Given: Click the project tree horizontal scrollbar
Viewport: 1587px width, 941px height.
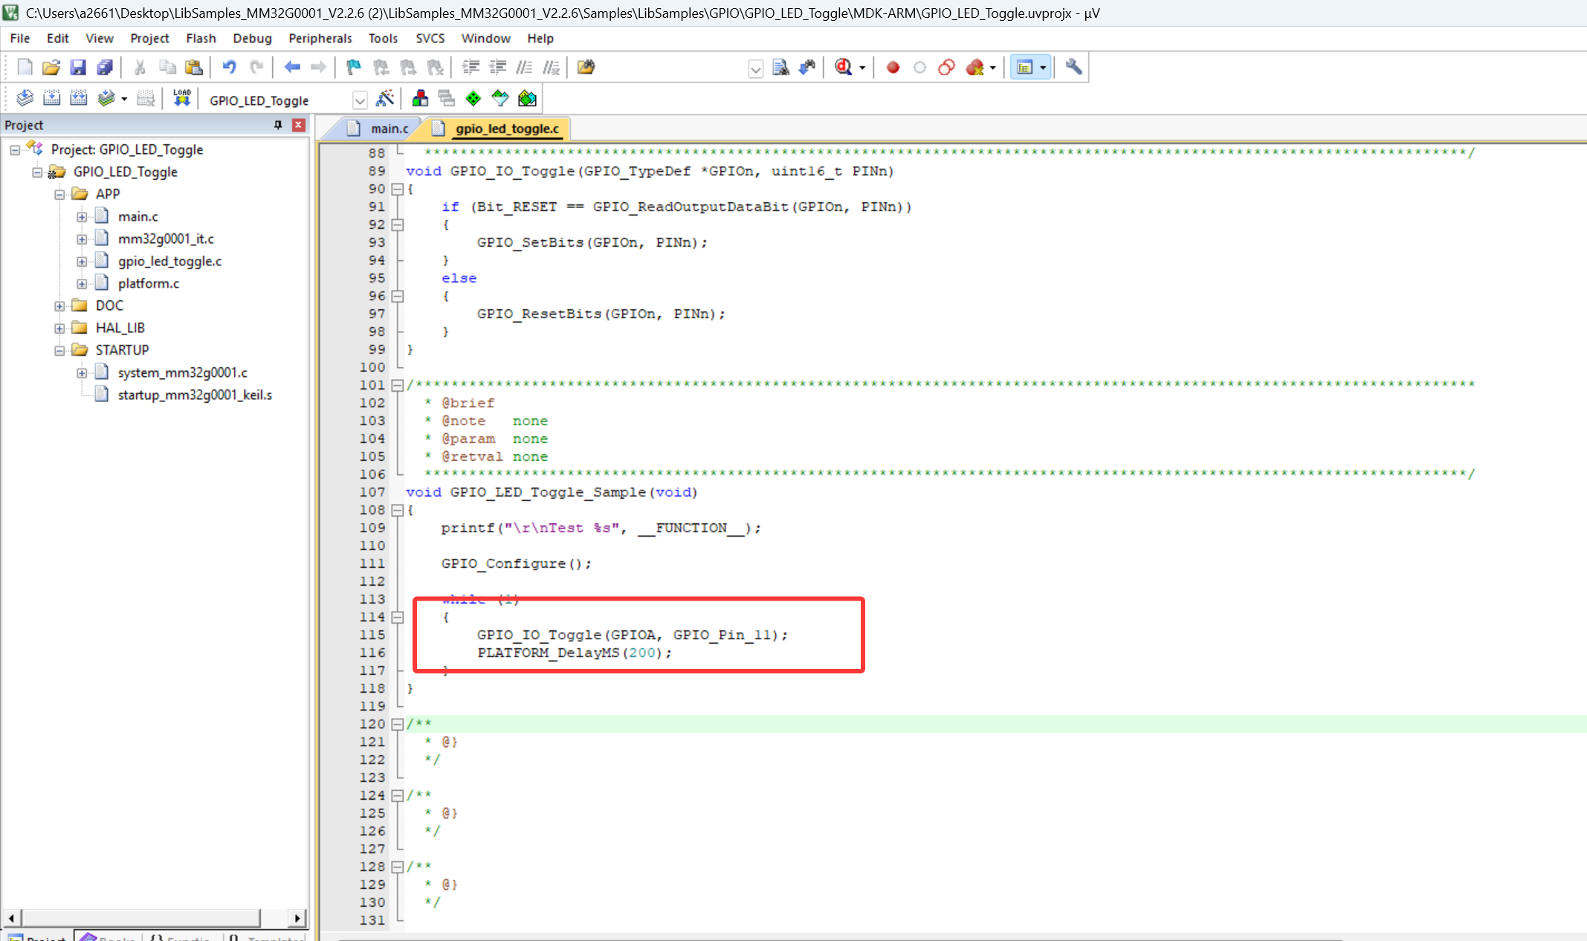Looking at the screenshot, I should coord(141,918).
